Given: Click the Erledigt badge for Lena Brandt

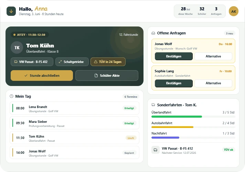Looking at the screenshot, I should tap(129, 108).
